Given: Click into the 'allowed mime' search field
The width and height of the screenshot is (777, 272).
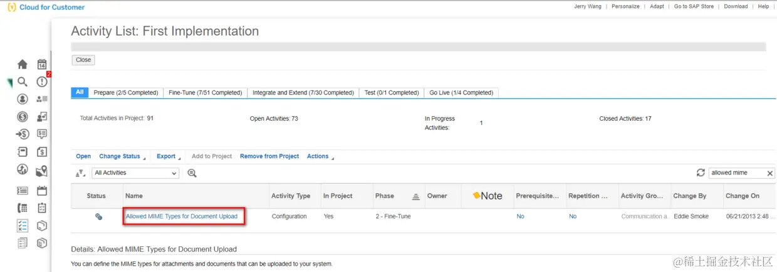Looking at the screenshot, I should tap(736, 173).
